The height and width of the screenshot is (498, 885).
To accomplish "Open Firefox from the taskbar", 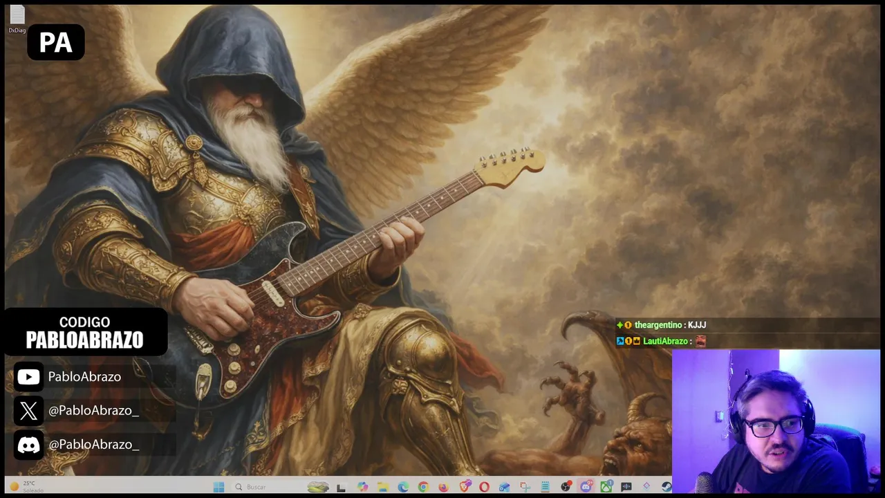I will [x=444, y=487].
